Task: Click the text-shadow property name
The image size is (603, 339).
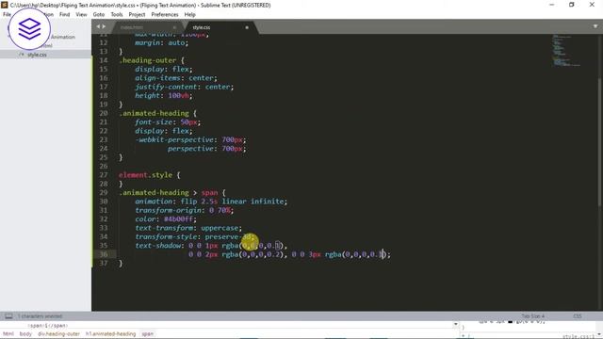Action: pos(157,245)
